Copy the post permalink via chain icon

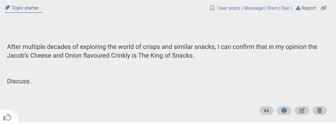coord(324,8)
